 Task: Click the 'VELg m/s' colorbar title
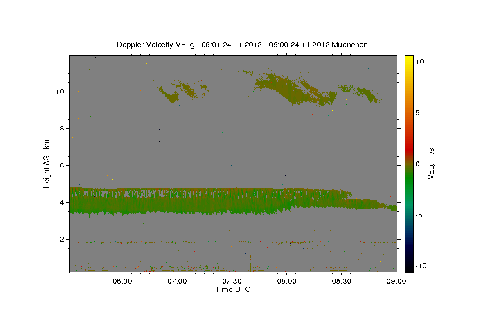(431, 163)
